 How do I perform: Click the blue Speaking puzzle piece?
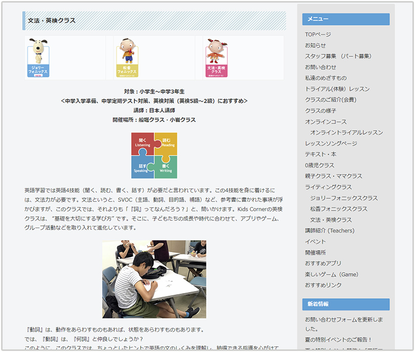click(142, 167)
